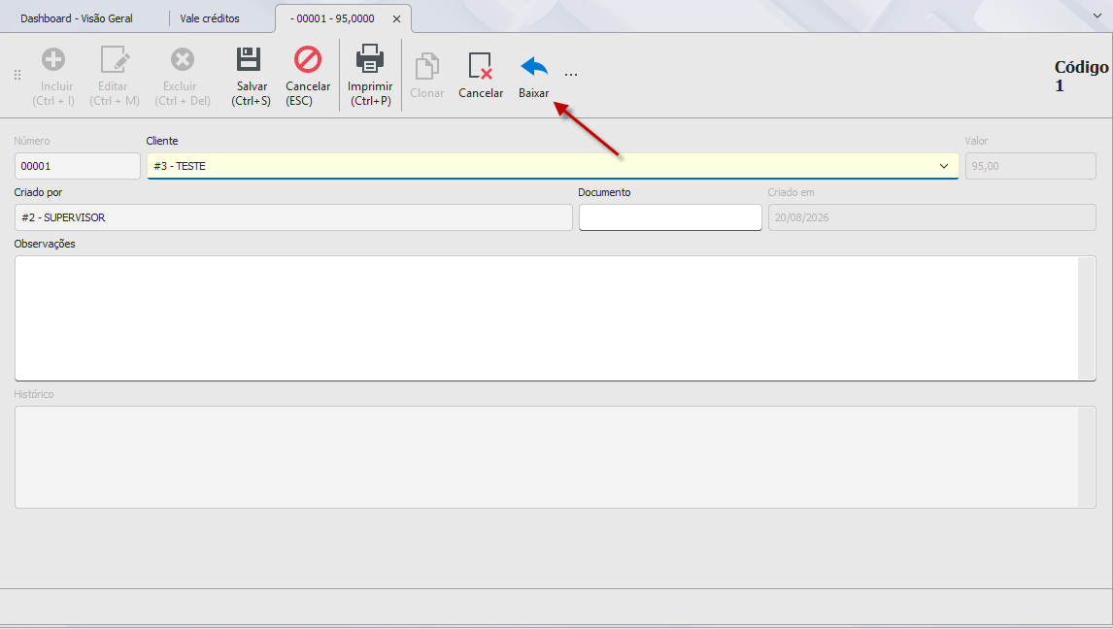Print using the Imprimir printer icon
The width and height of the screenshot is (1113, 629).
coord(370,59)
